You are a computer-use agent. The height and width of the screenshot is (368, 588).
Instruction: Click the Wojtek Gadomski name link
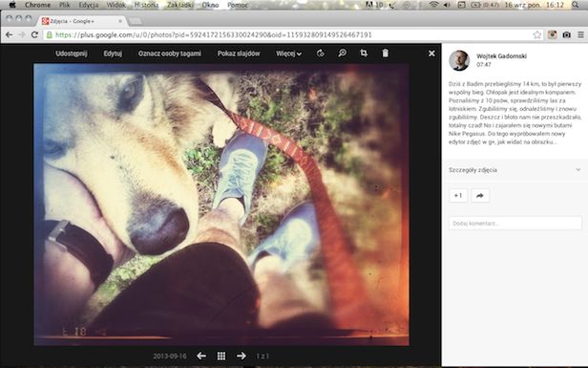501,56
